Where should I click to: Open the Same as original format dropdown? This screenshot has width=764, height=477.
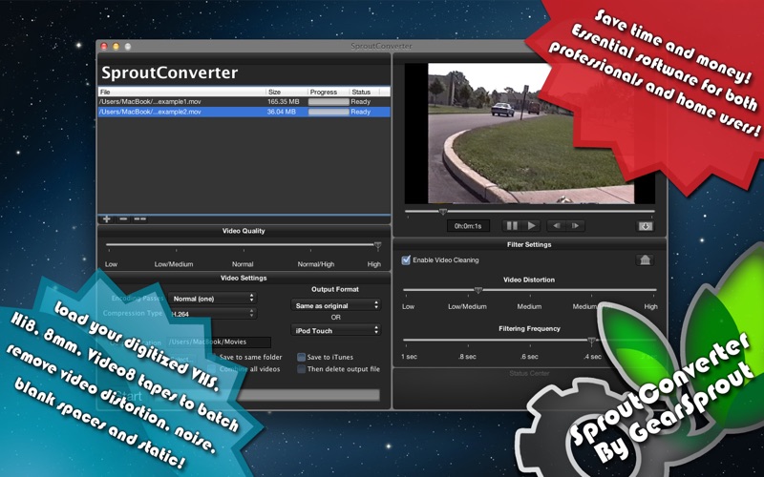[336, 305]
